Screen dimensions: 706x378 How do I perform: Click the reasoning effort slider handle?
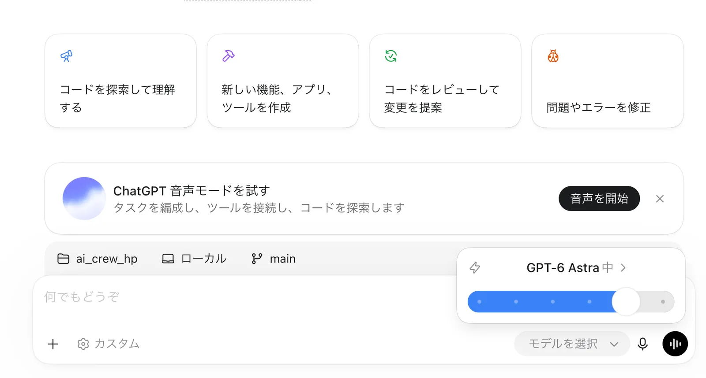point(626,302)
